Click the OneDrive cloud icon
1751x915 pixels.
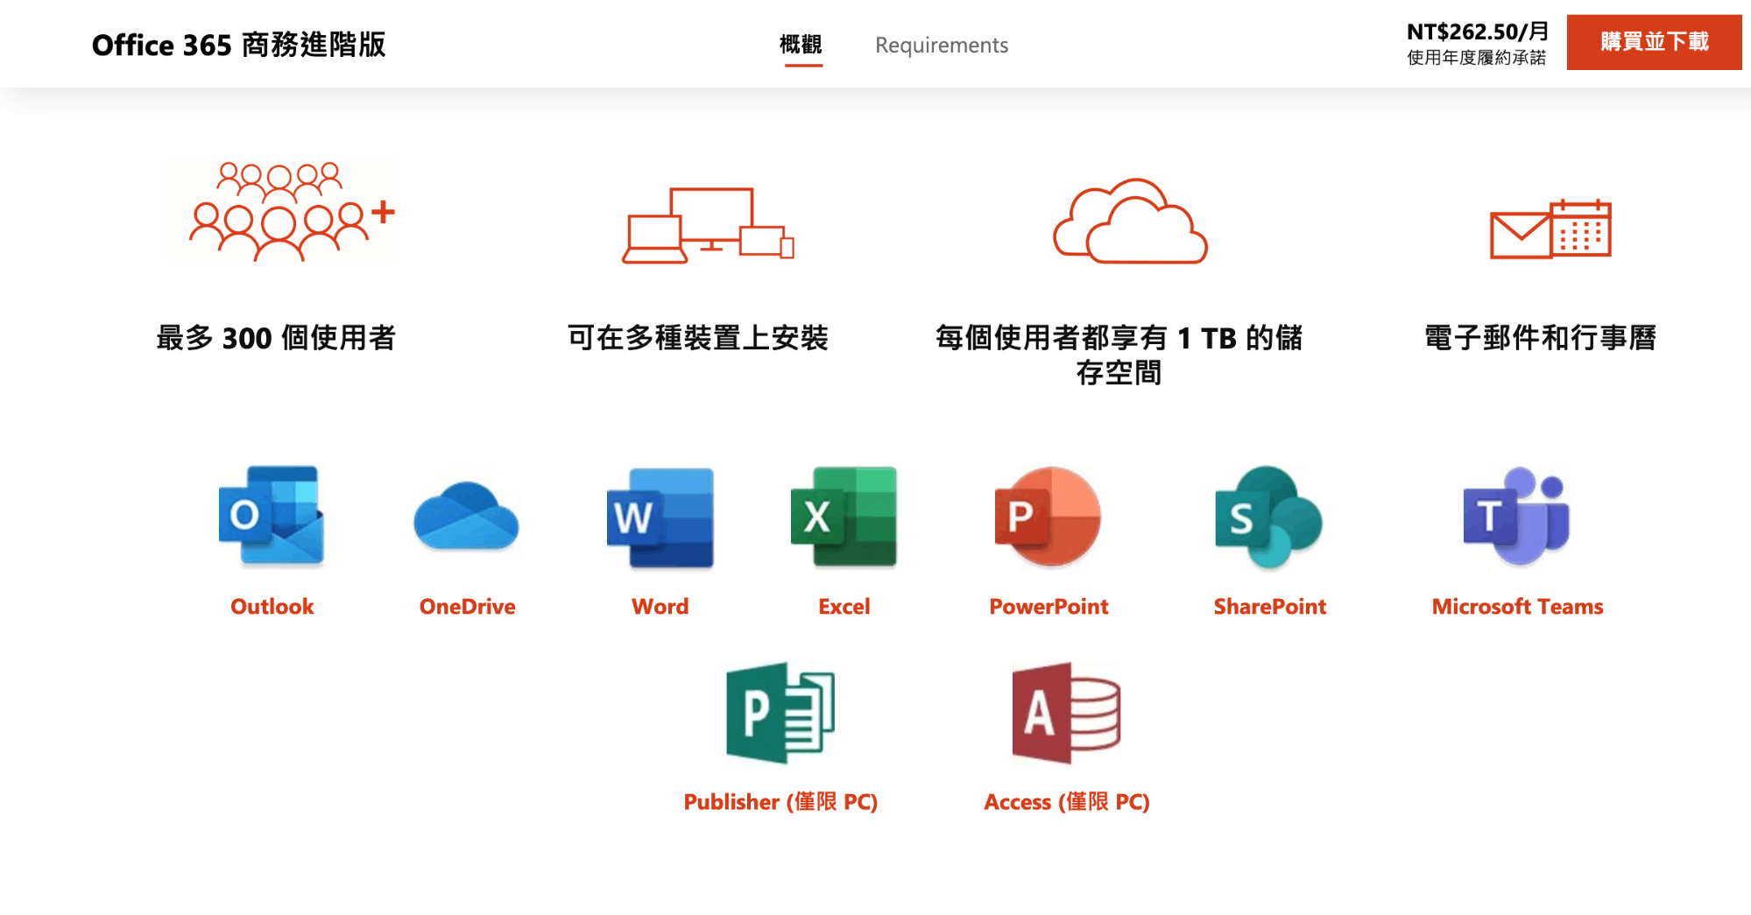(x=466, y=517)
